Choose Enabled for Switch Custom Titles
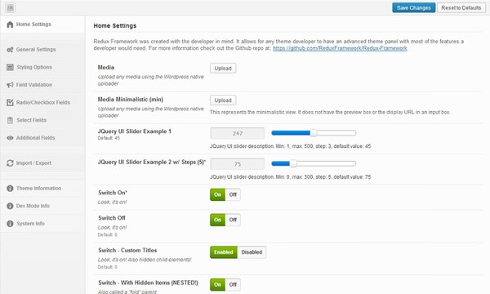This screenshot has height=294, width=490. [x=224, y=252]
